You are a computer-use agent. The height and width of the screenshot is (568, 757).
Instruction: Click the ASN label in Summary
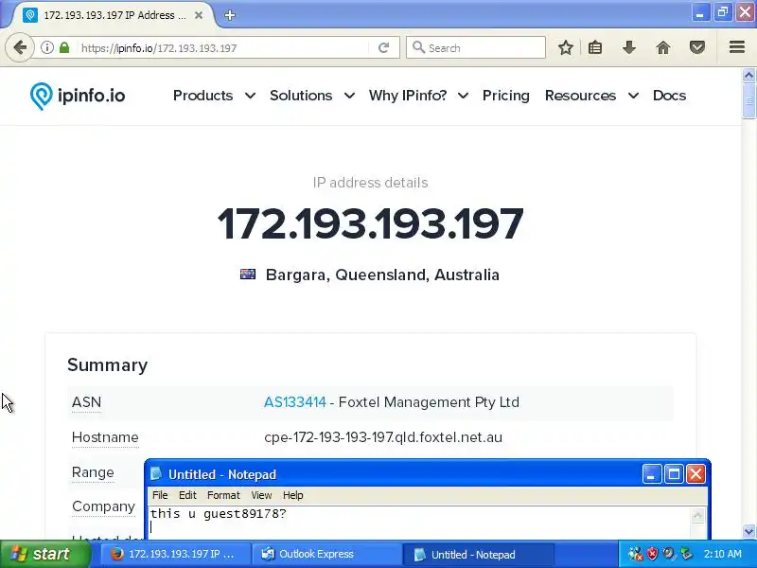click(x=86, y=401)
